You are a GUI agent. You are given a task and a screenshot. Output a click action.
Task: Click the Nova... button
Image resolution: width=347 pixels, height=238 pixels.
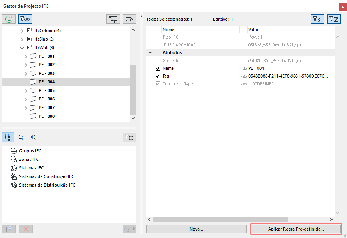pos(196,229)
